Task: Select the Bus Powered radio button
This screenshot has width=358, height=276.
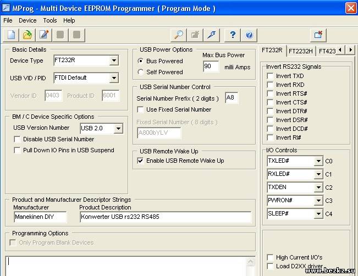Action: pyautogui.click(x=141, y=61)
